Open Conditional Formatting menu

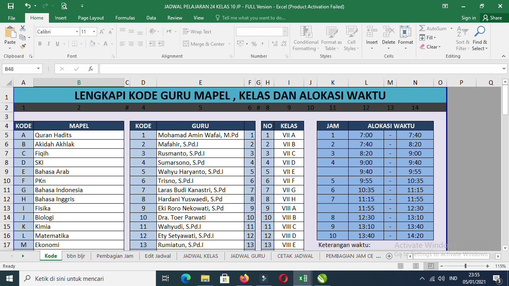pos(306,39)
